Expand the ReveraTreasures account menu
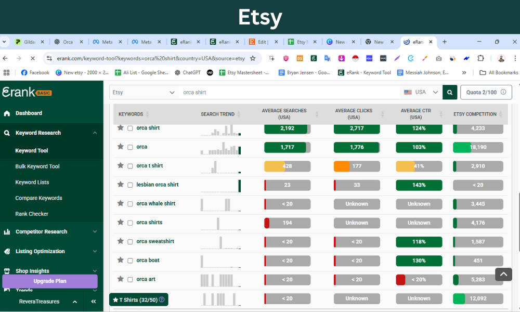 pyautogui.click(x=75, y=302)
